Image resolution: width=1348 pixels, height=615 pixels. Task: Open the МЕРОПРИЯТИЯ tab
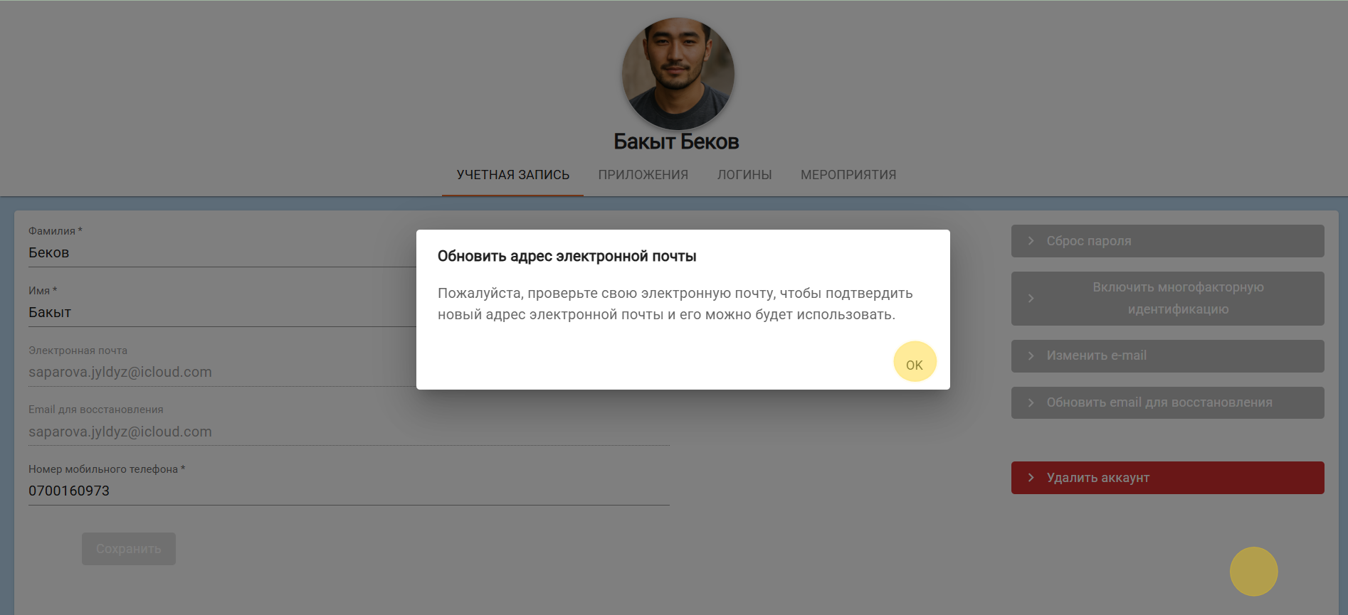pos(848,175)
